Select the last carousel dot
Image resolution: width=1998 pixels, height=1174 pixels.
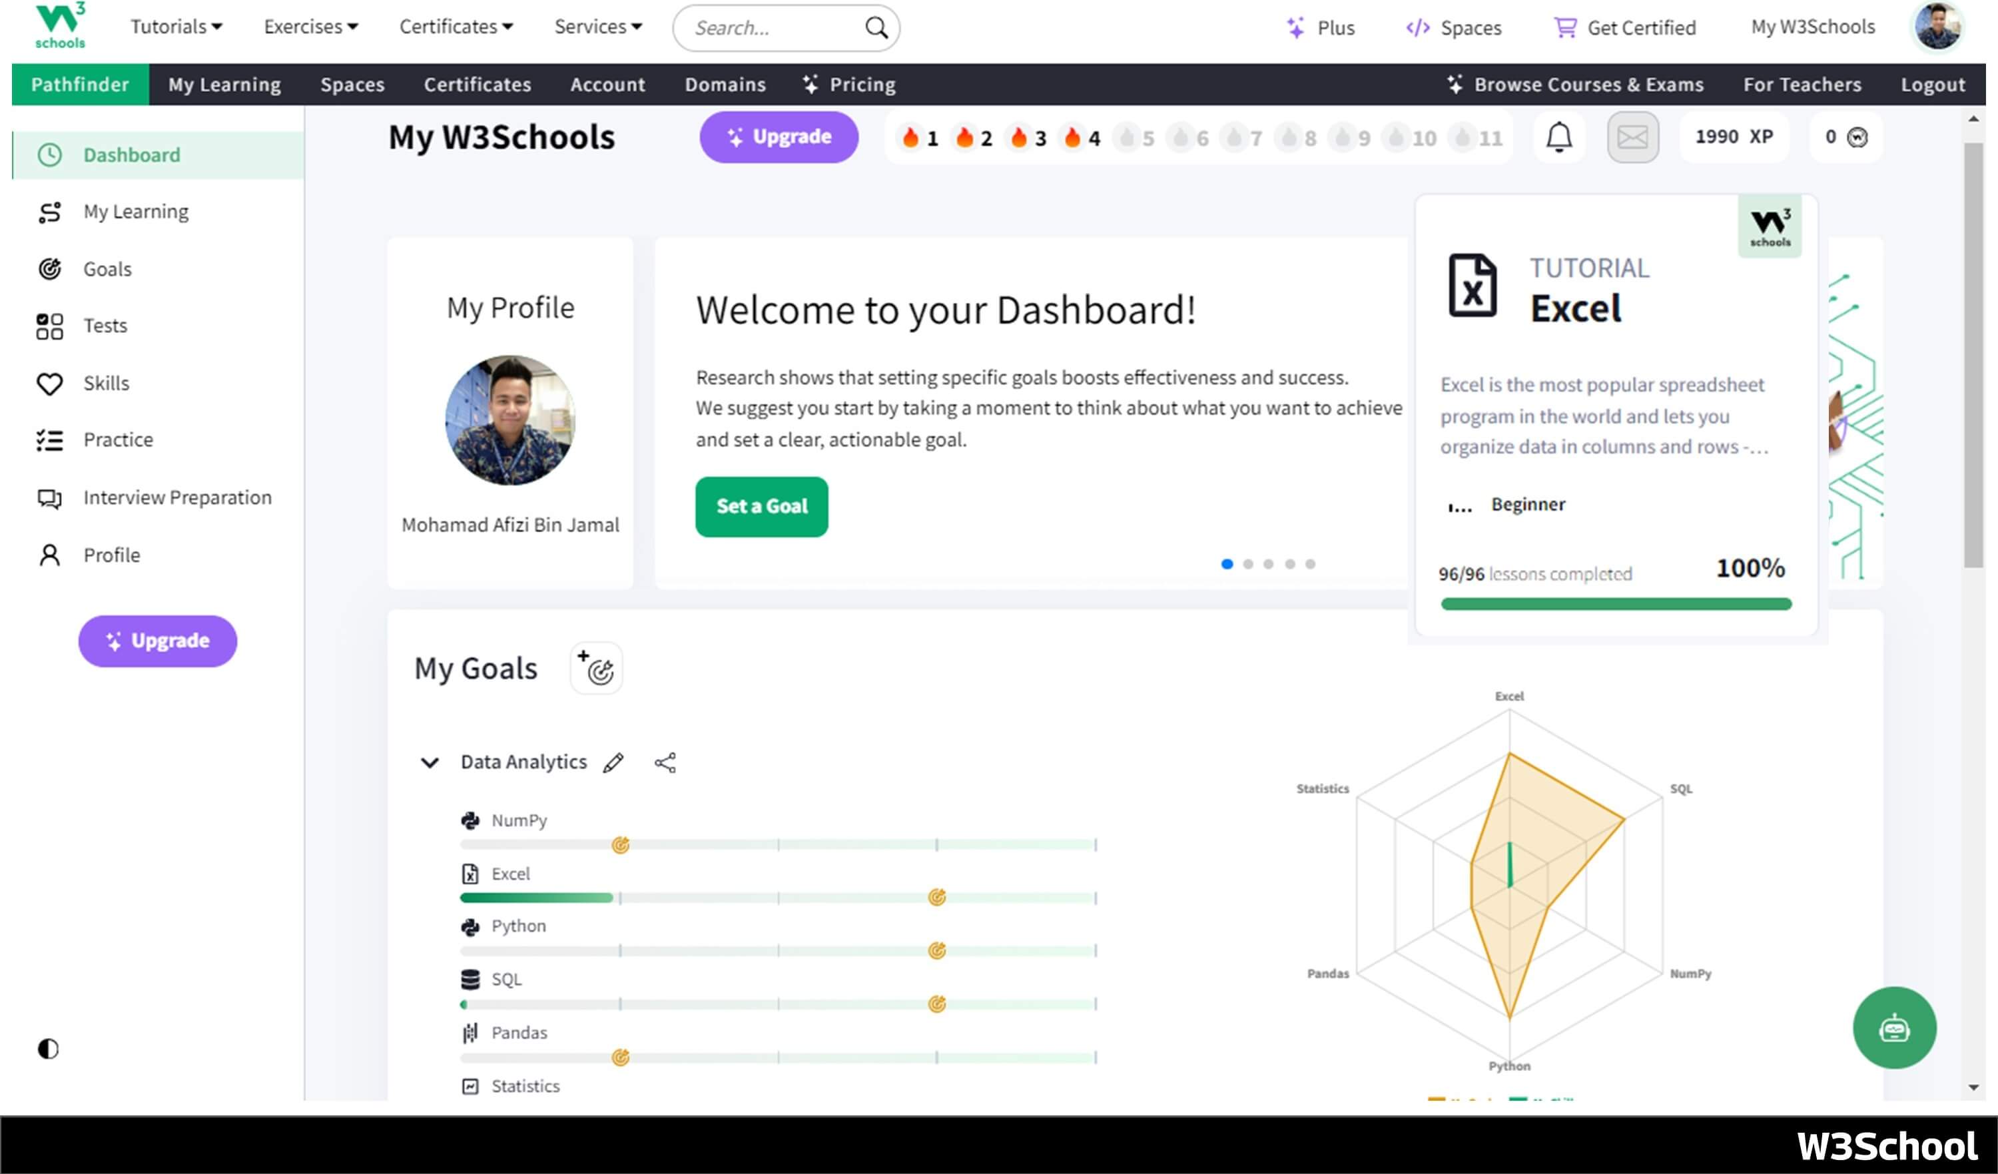coord(1310,563)
